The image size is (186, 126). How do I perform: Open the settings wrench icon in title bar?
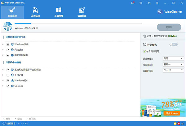pyautogui.click(x=149, y=2)
